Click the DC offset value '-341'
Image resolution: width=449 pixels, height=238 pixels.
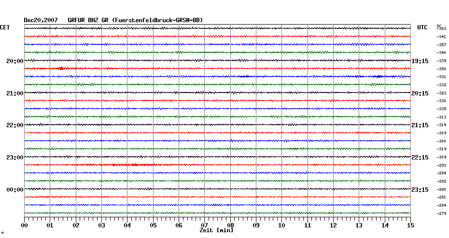441,37
